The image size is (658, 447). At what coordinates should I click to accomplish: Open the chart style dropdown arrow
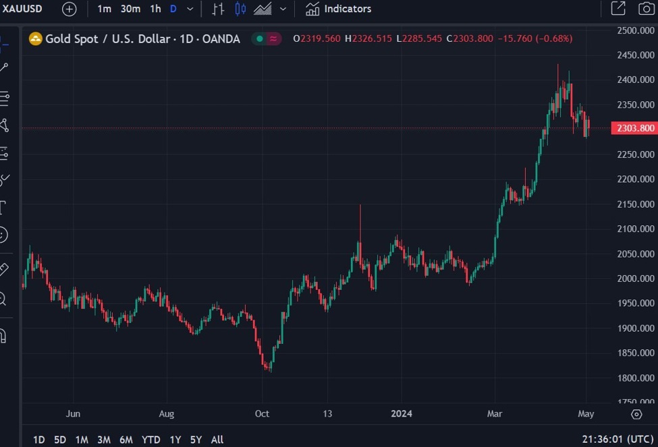click(x=282, y=9)
